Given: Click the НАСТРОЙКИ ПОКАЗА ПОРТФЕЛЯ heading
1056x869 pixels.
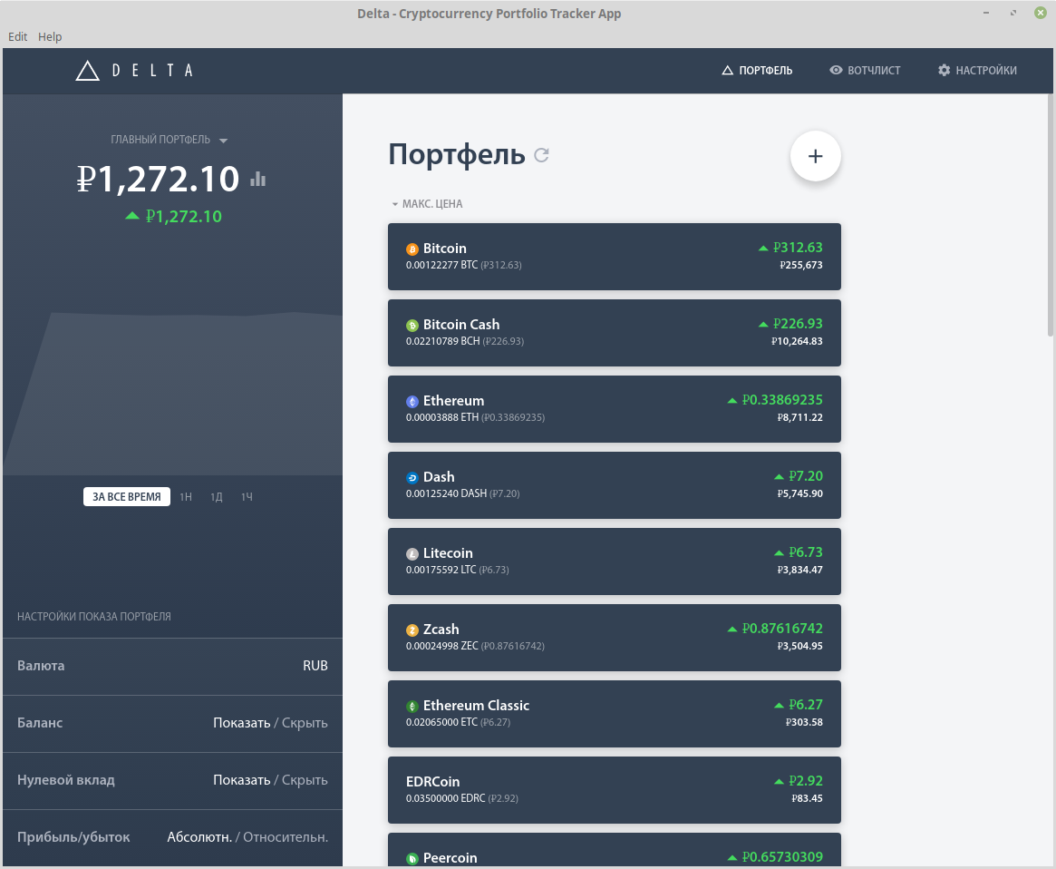Looking at the screenshot, I should (94, 616).
